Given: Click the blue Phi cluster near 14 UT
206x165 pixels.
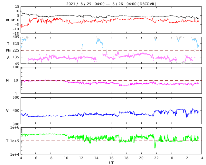Looking at the screenshot, I should tap(99, 42).
